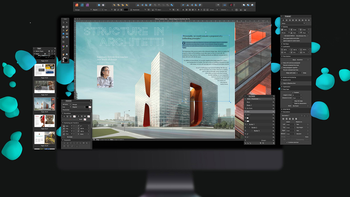Screen dimensions: 350x197
Task: Select the Picture Frame Rectangle tool
Action: 67,34
